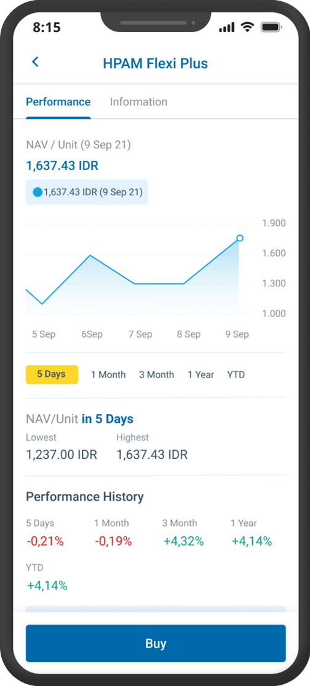Choose the 1 Year range

[201, 375]
